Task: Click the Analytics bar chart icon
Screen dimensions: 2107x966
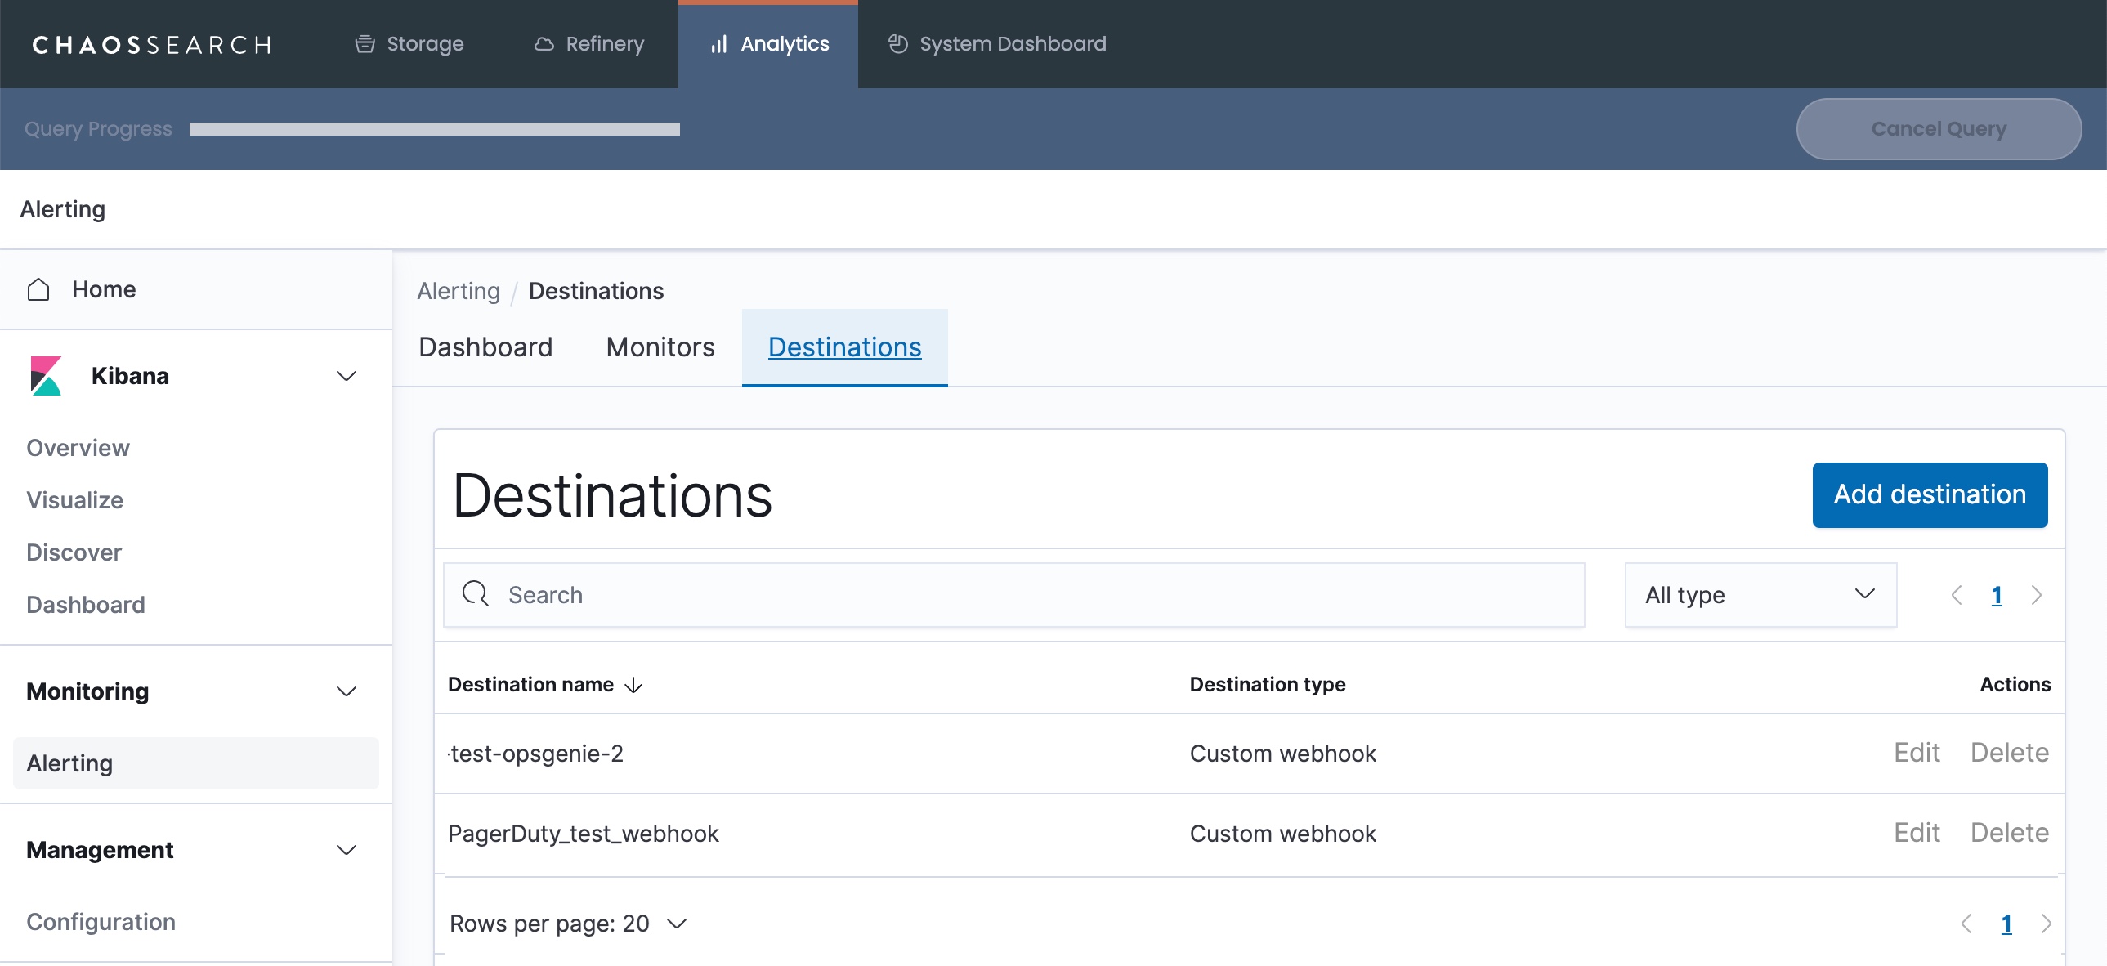Action: click(x=718, y=44)
